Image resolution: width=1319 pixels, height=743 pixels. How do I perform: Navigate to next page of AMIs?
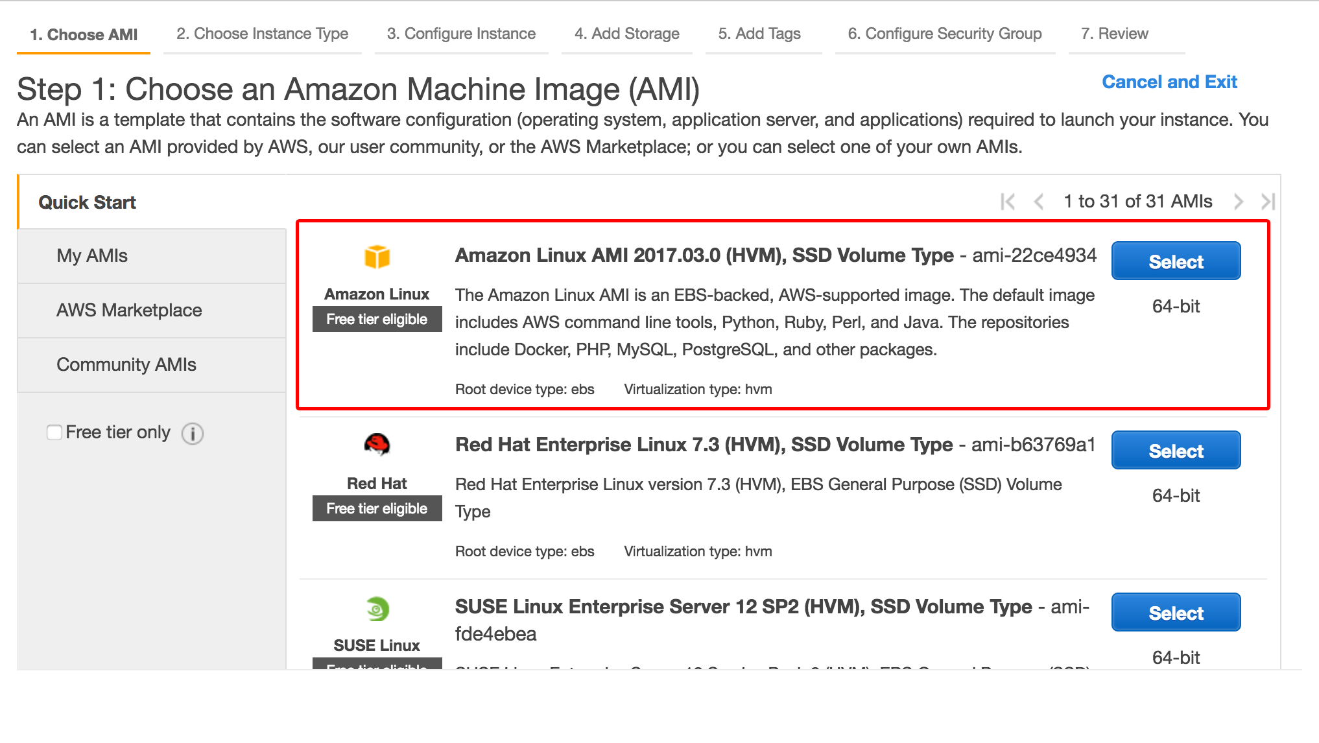pyautogui.click(x=1242, y=200)
